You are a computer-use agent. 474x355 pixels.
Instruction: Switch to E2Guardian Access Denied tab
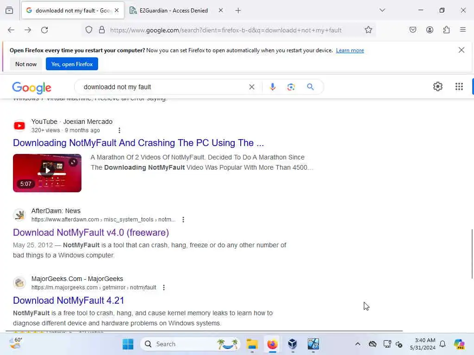174,11
